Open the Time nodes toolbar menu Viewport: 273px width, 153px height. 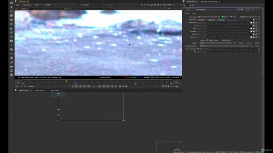coord(12,11)
